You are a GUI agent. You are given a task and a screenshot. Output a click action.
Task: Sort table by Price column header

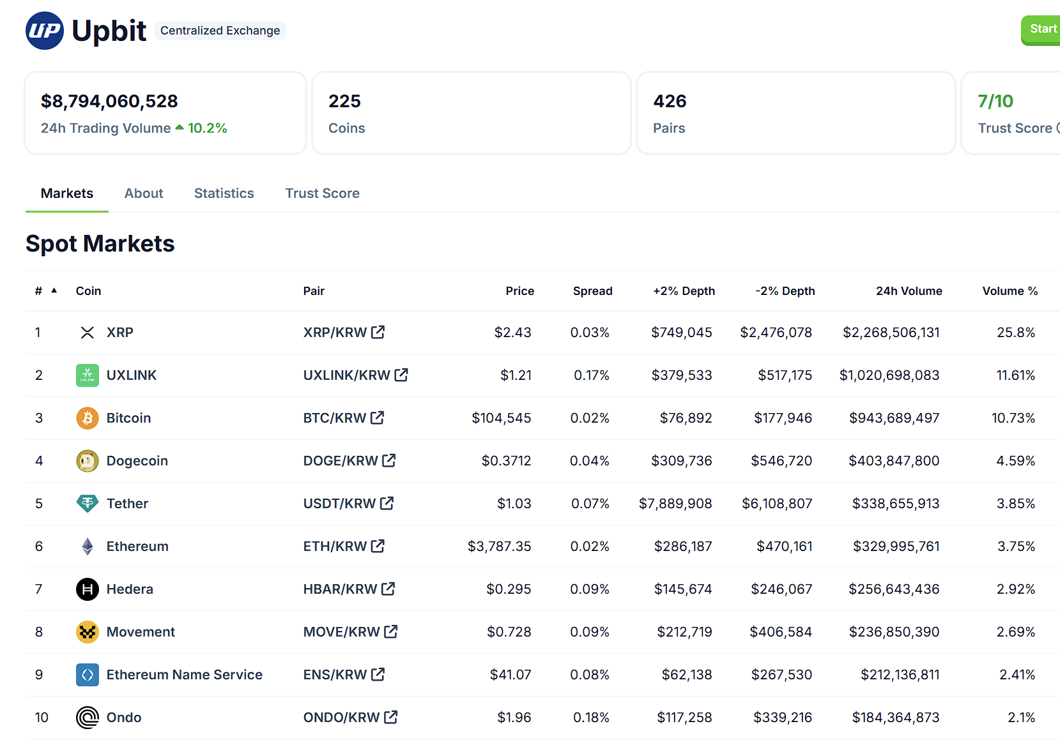click(x=520, y=291)
